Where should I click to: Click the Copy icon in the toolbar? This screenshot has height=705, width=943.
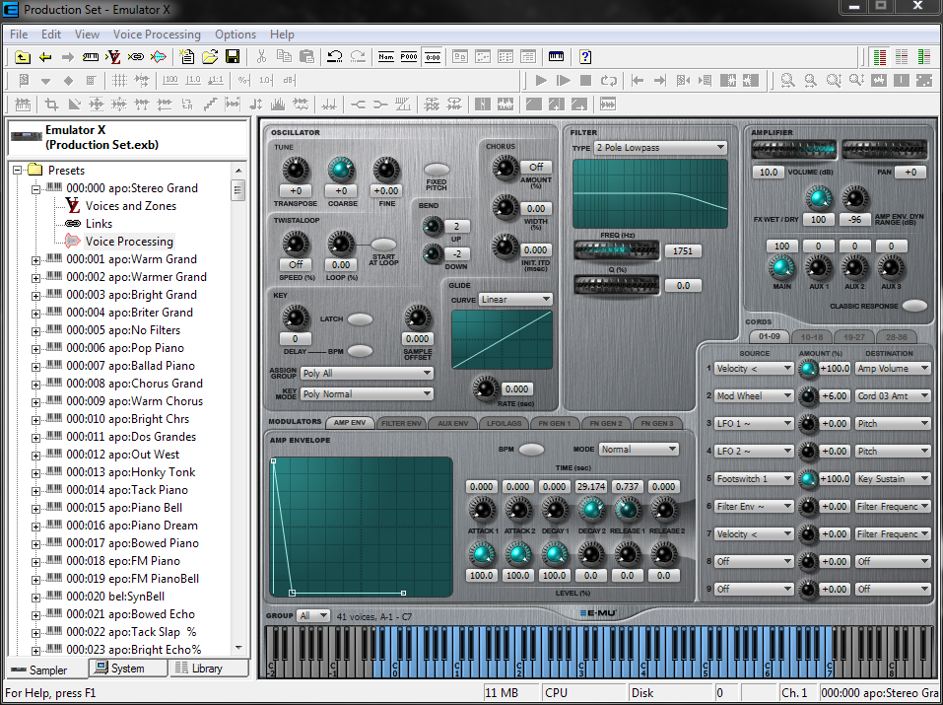tap(284, 57)
